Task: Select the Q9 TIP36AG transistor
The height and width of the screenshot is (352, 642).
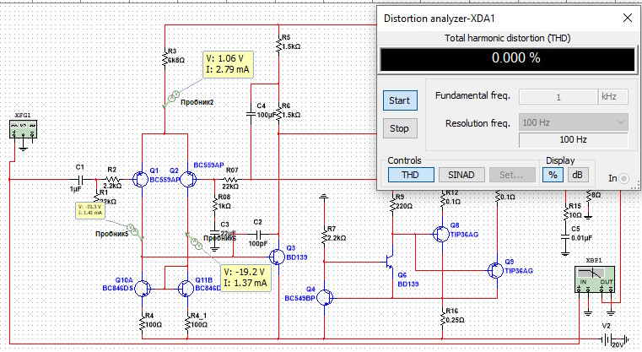Action: [x=495, y=269]
